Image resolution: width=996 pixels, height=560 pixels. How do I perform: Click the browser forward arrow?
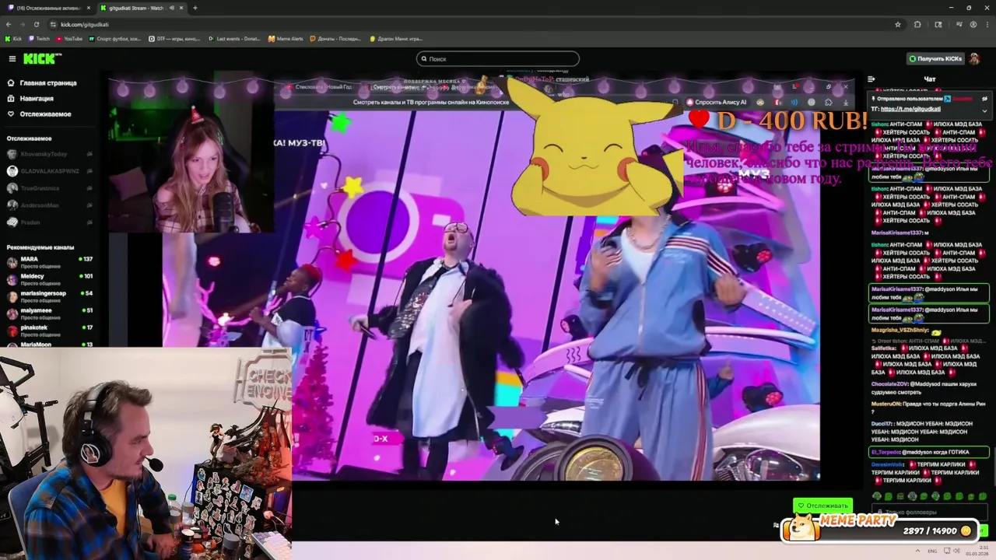coord(23,24)
